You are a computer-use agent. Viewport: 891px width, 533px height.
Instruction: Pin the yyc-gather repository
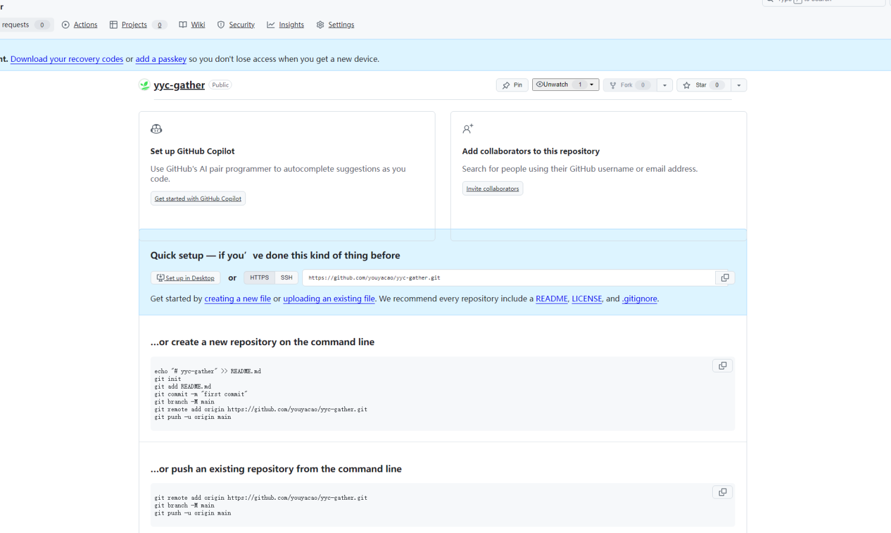(511, 85)
